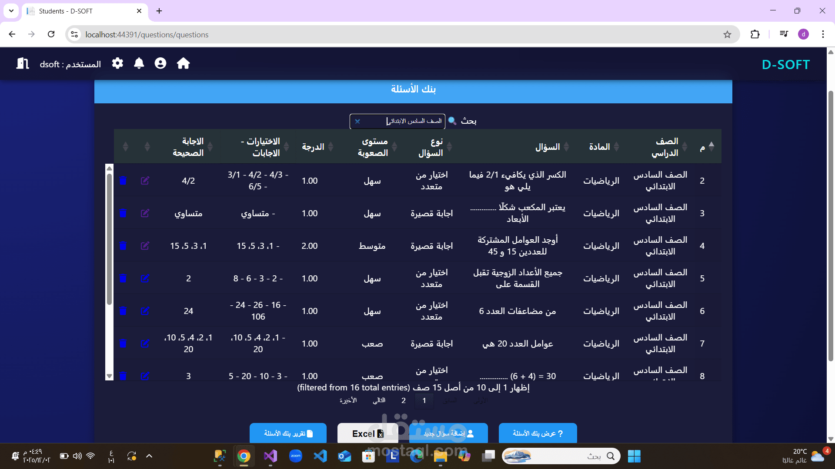The image size is (835, 469).
Task: Click the Excel export button
Action: pyautogui.click(x=368, y=433)
